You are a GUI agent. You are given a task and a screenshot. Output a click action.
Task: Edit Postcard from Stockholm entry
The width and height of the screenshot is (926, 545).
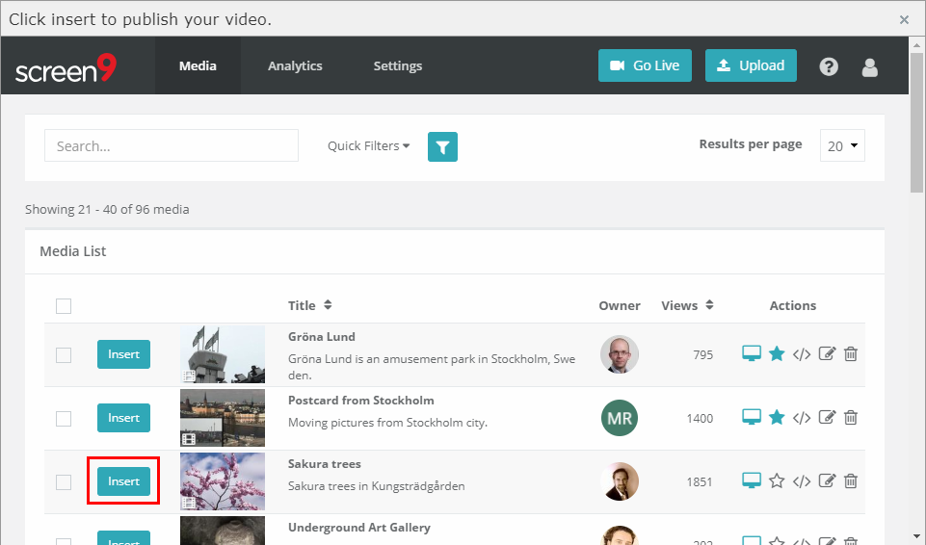pos(827,418)
